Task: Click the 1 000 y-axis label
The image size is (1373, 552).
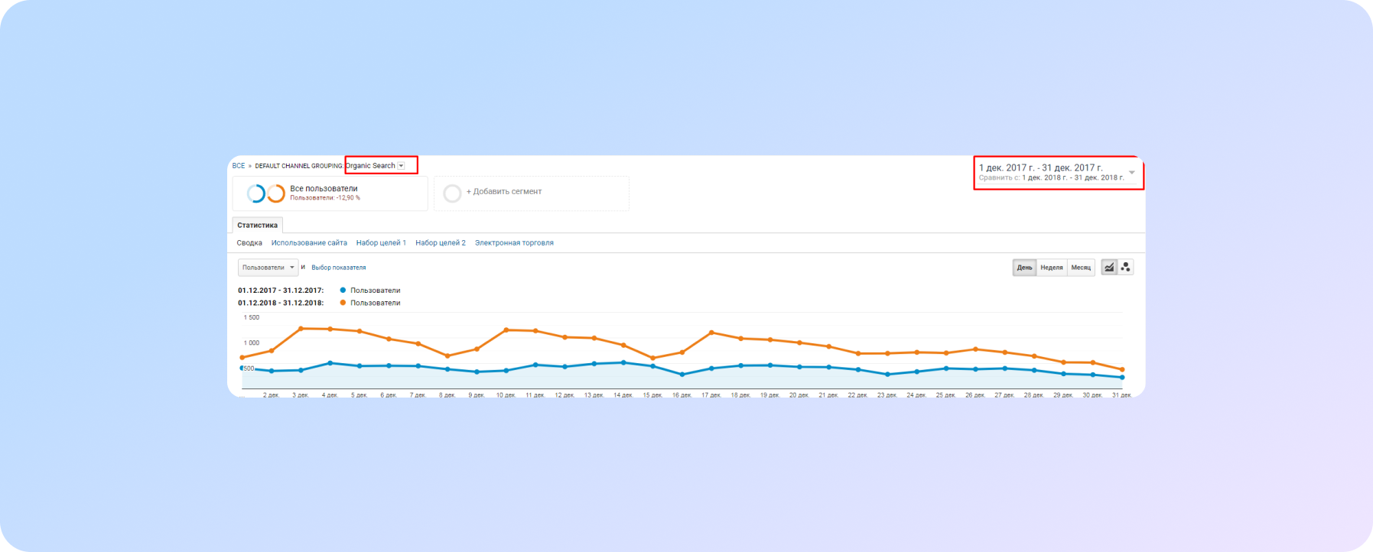Action: tap(252, 343)
